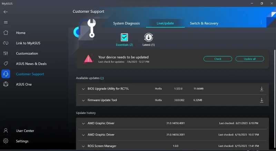276x151 pixels.
Task: Expand ROG Screen Manager history entry
Action: [x=83, y=146]
